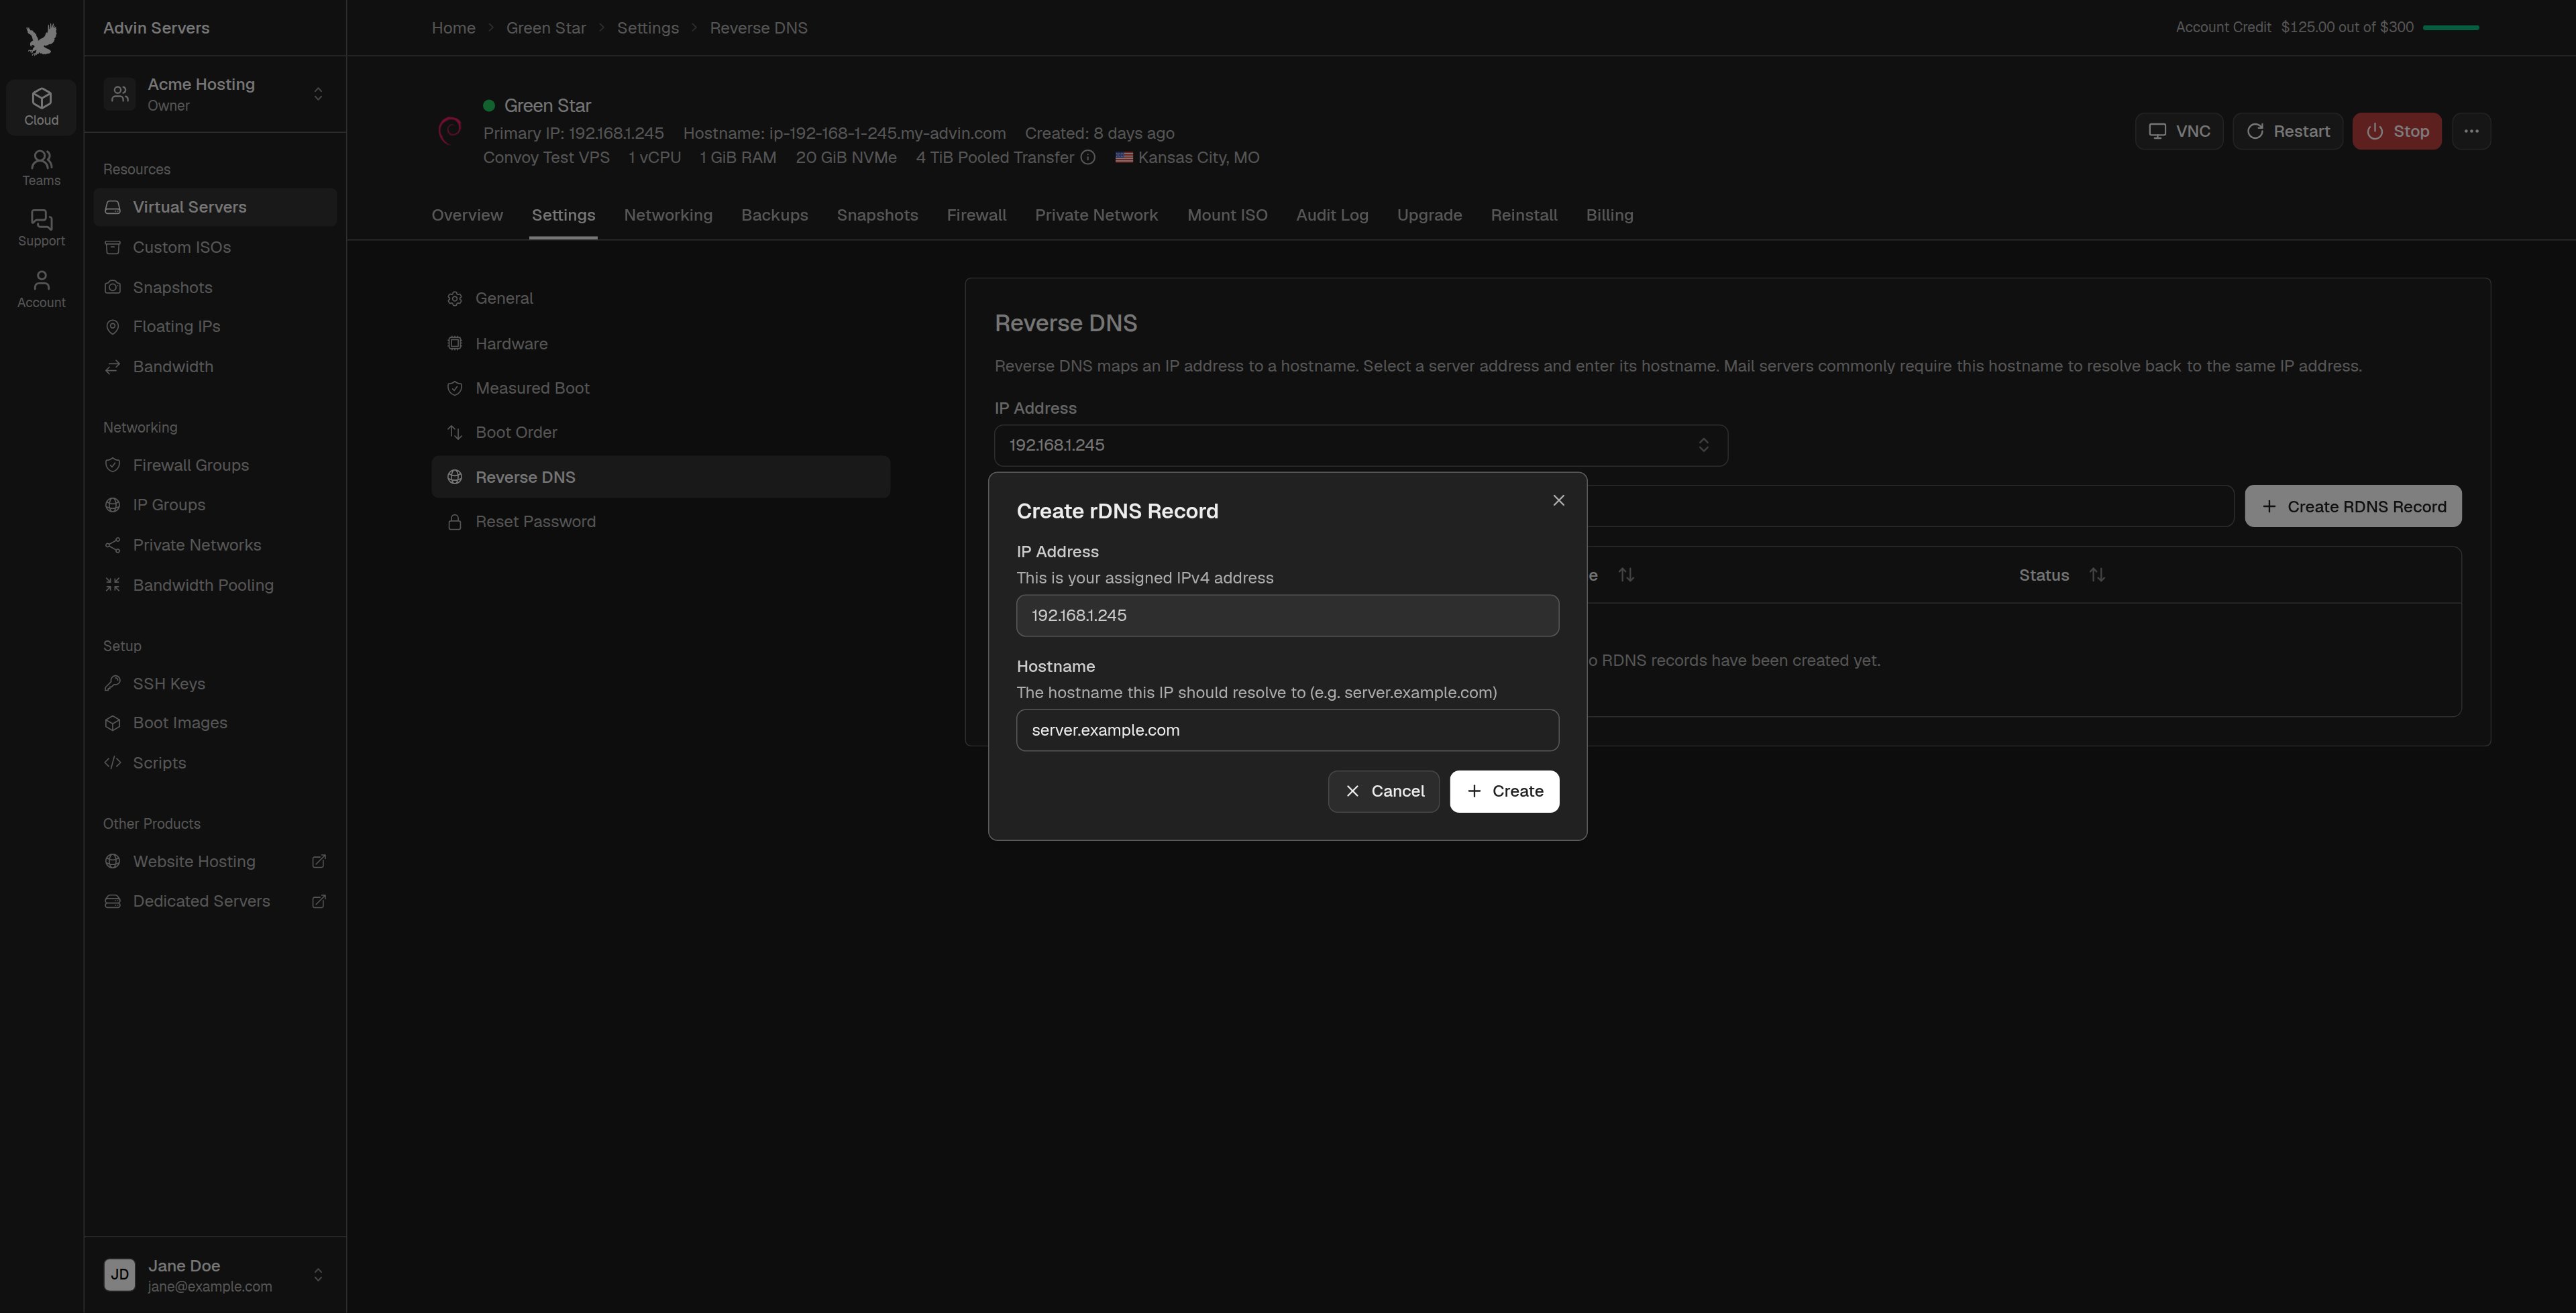This screenshot has width=2576, height=1313.
Task: Click the Dedicated Servers external-link icon
Action: coord(319,901)
